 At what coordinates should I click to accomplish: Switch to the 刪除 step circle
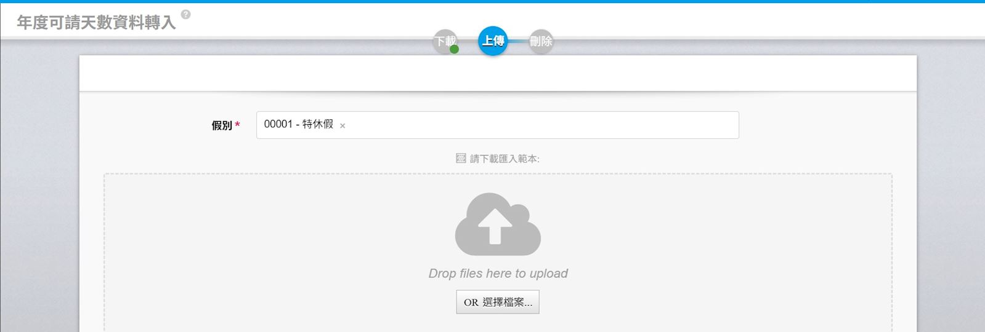pos(541,41)
